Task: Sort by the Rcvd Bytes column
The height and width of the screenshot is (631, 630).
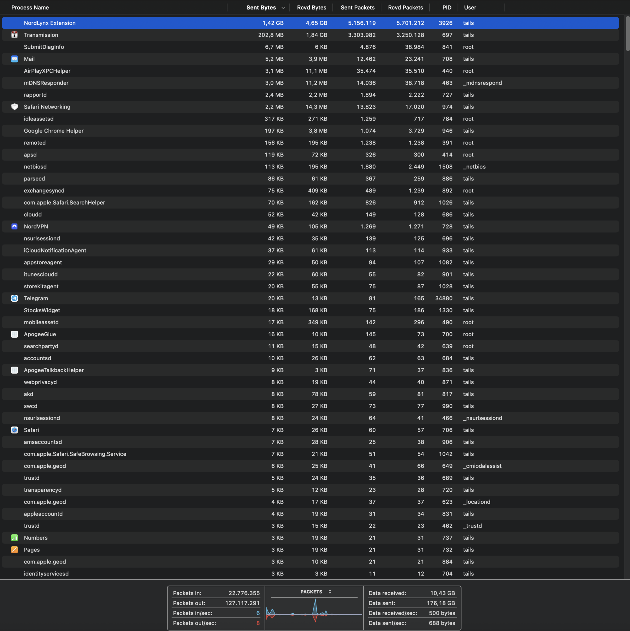Action: click(311, 8)
